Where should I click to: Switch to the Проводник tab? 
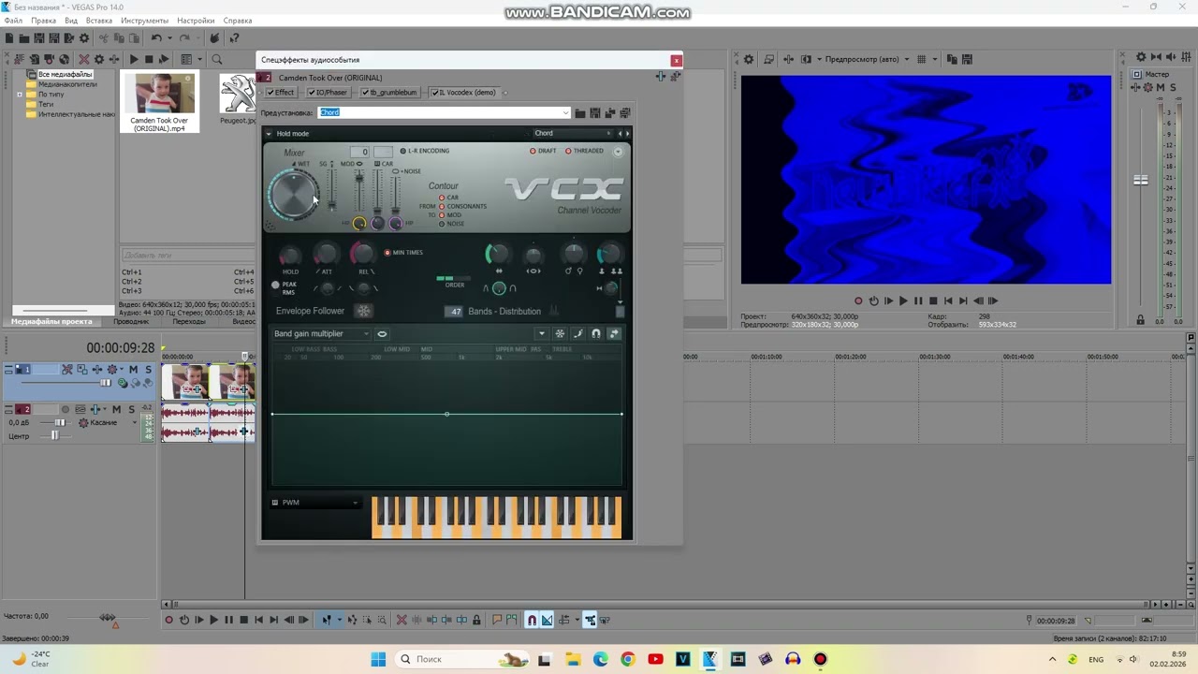(x=131, y=321)
